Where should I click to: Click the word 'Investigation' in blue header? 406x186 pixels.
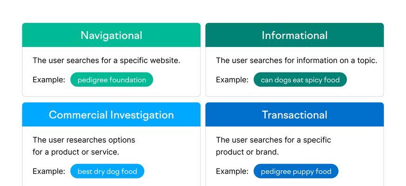pos(142,115)
